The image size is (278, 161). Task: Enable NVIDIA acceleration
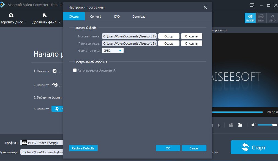pyautogui.click(x=250, y=18)
